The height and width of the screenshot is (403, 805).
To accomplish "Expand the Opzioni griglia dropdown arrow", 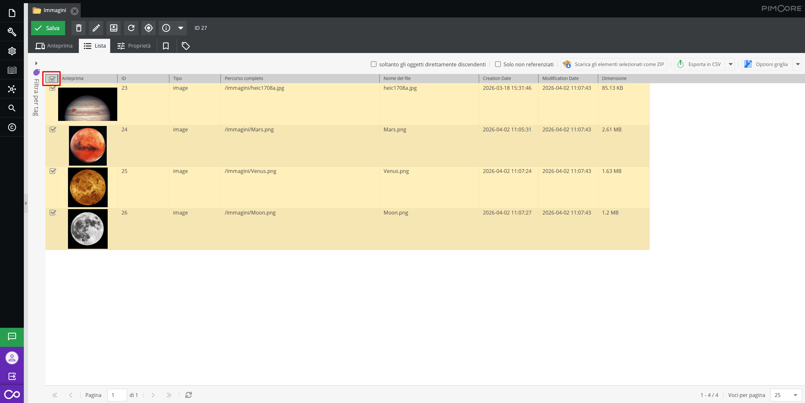I will (x=798, y=64).
